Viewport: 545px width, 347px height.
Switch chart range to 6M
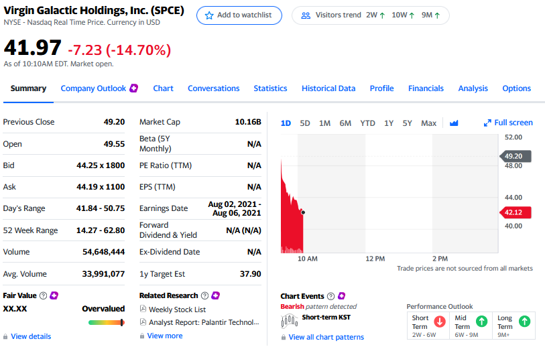[345, 123]
